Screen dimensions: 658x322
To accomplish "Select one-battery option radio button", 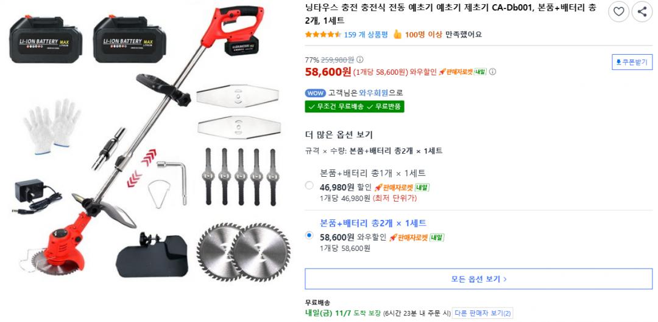I will (x=310, y=185).
